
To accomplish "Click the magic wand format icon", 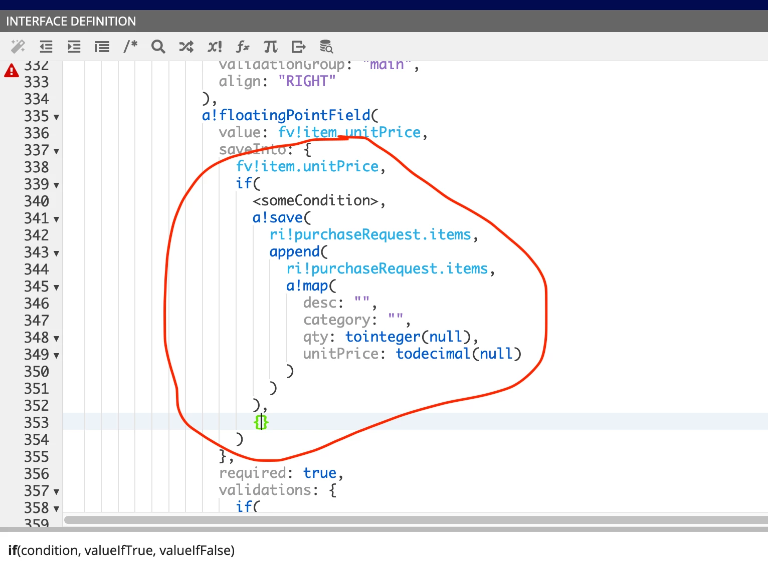I will 18,47.
